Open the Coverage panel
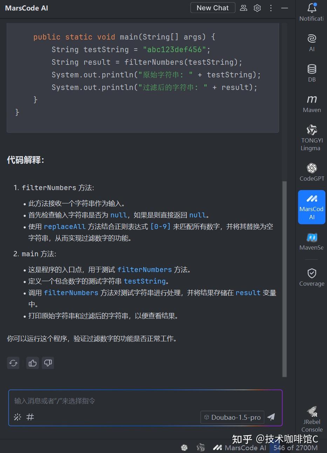The image size is (327, 453). pyautogui.click(x=311, y=277)
